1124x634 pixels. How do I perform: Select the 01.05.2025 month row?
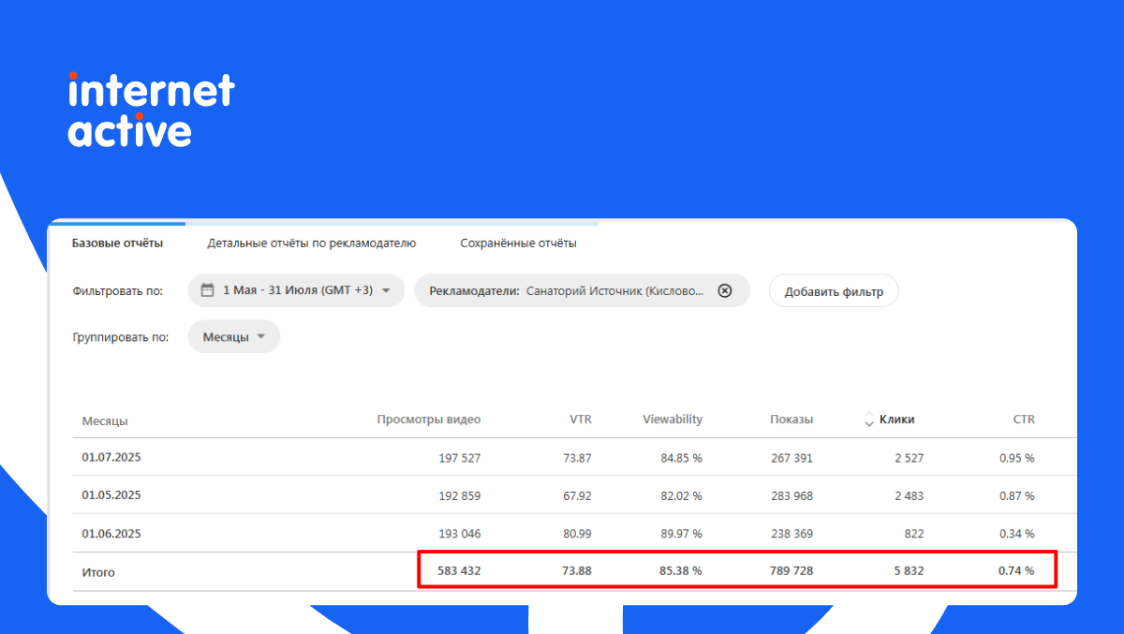tap(111, 495)
